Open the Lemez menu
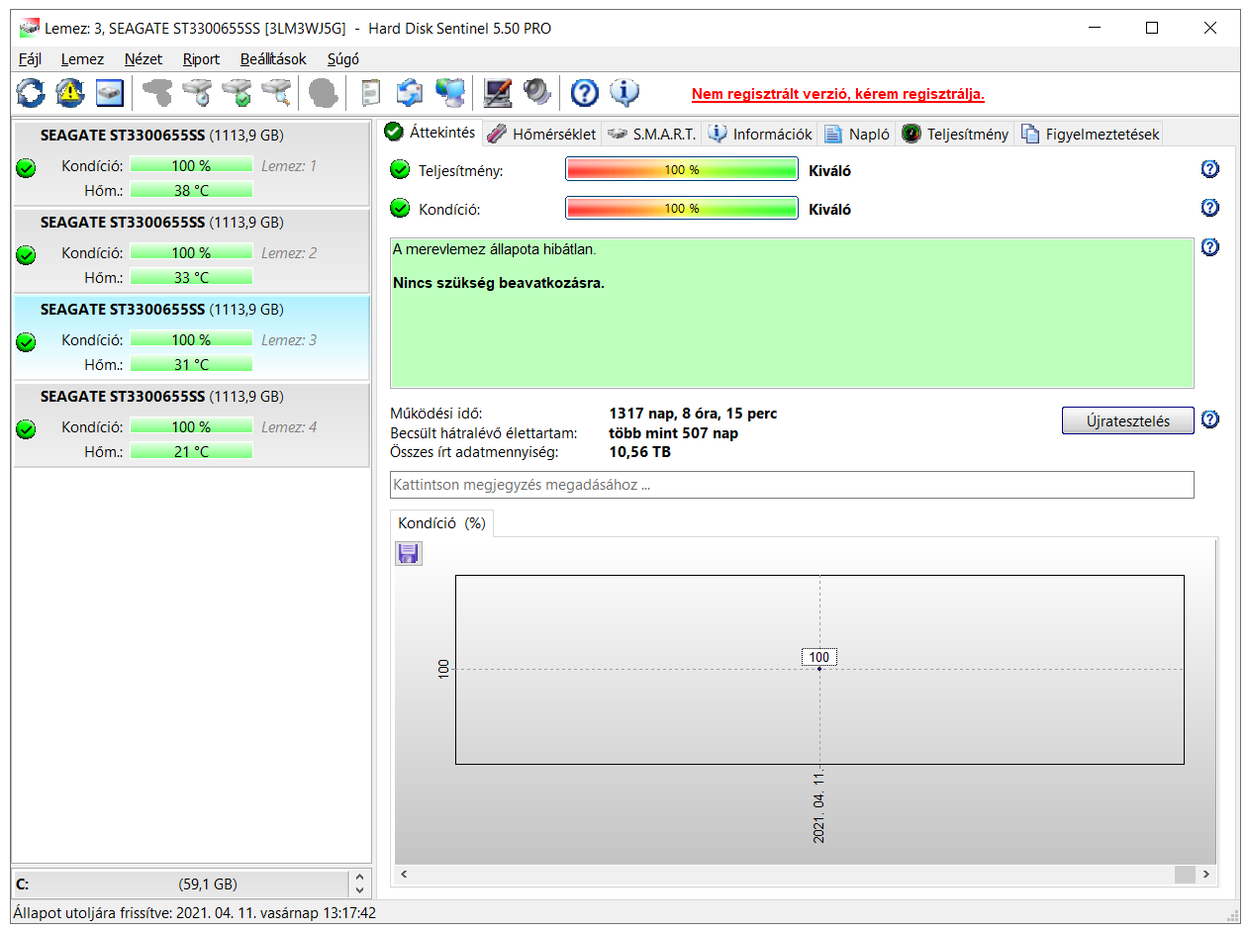Image resolution: width=1248 pixels, height=930 pixels. pyautogui.click(x=82, y=59)
